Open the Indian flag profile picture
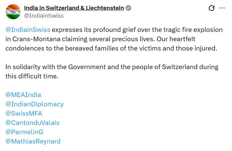 click(13, 12)
